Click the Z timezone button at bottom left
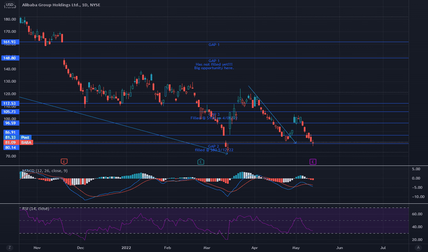This screenshot has height=252, width=428. [x=10, y=247]
